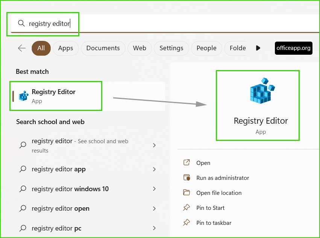Click the Registry Editor title in details pane
The width and height of the screenshot is (320, 238).
tap(261, 121)
